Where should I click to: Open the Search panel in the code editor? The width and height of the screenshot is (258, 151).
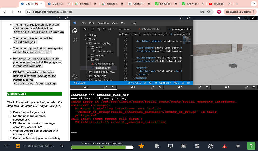(x=75, y=40)
